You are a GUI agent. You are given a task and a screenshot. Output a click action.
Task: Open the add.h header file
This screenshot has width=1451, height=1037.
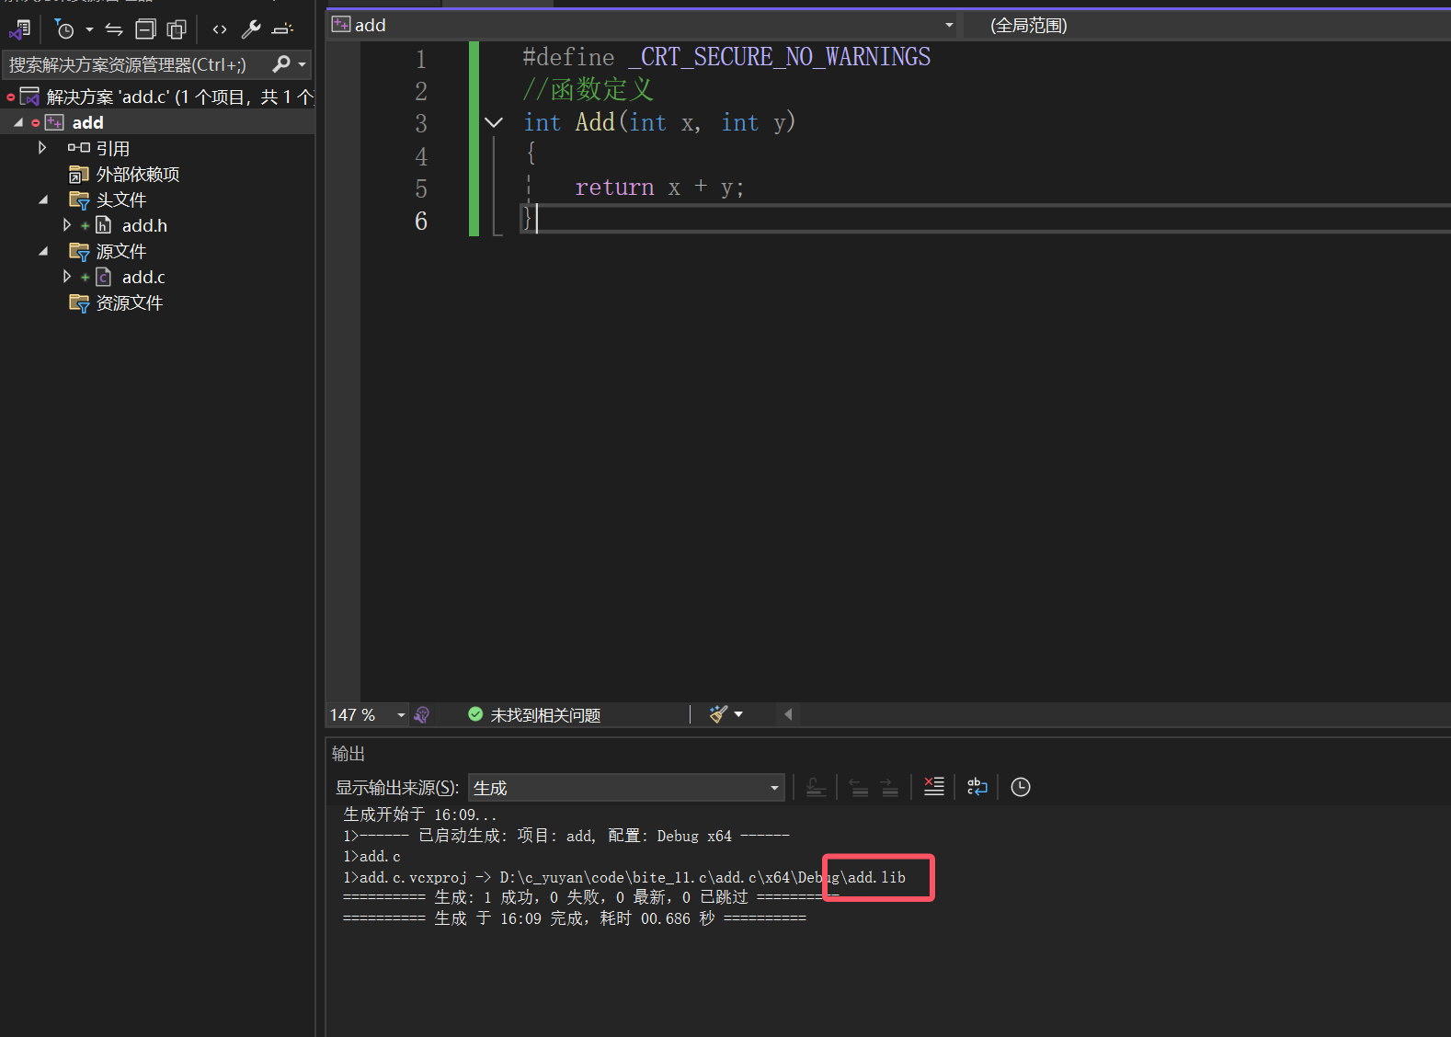[144, 225]
